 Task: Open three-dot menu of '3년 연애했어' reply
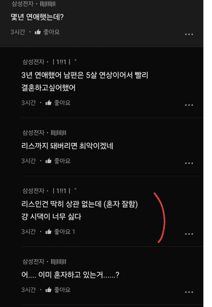[x=189, y=105]
